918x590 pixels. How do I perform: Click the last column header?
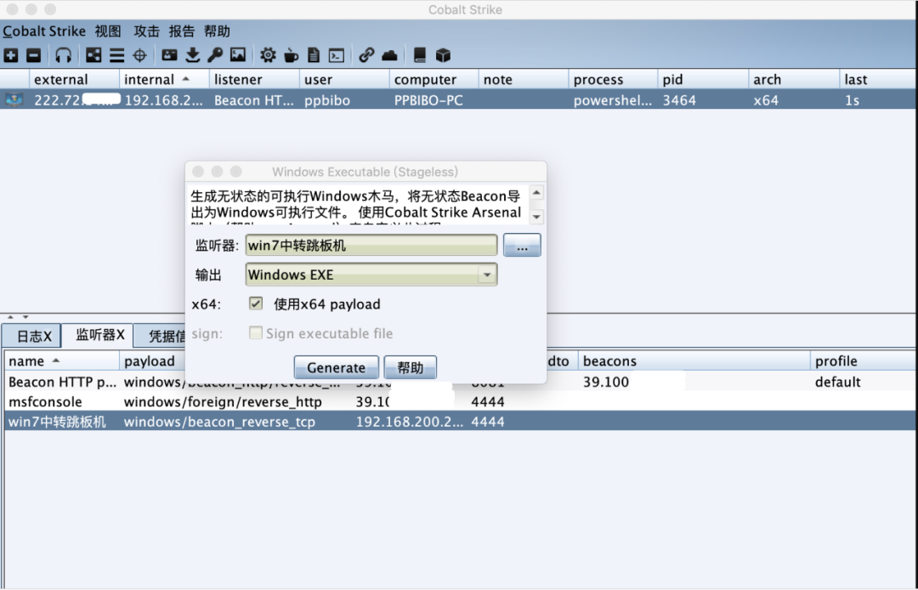[877, 79]
